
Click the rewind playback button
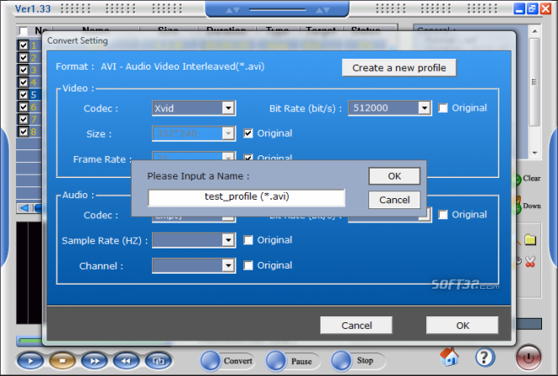click(127, 361)
